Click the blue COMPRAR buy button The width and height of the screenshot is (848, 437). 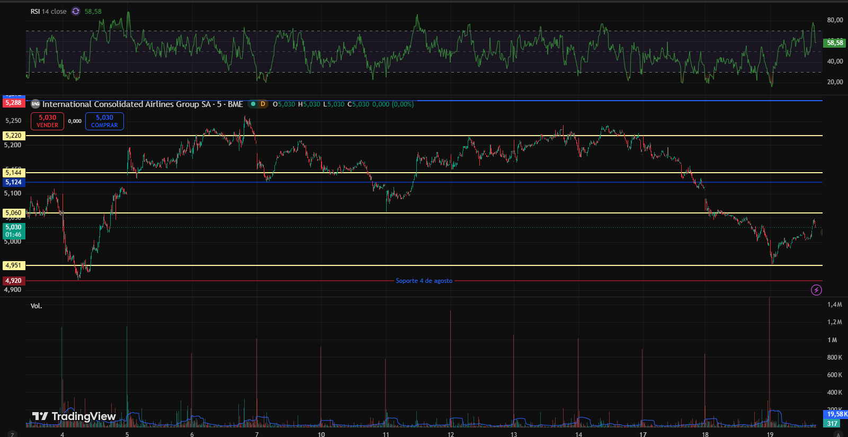tap(104, 121)
